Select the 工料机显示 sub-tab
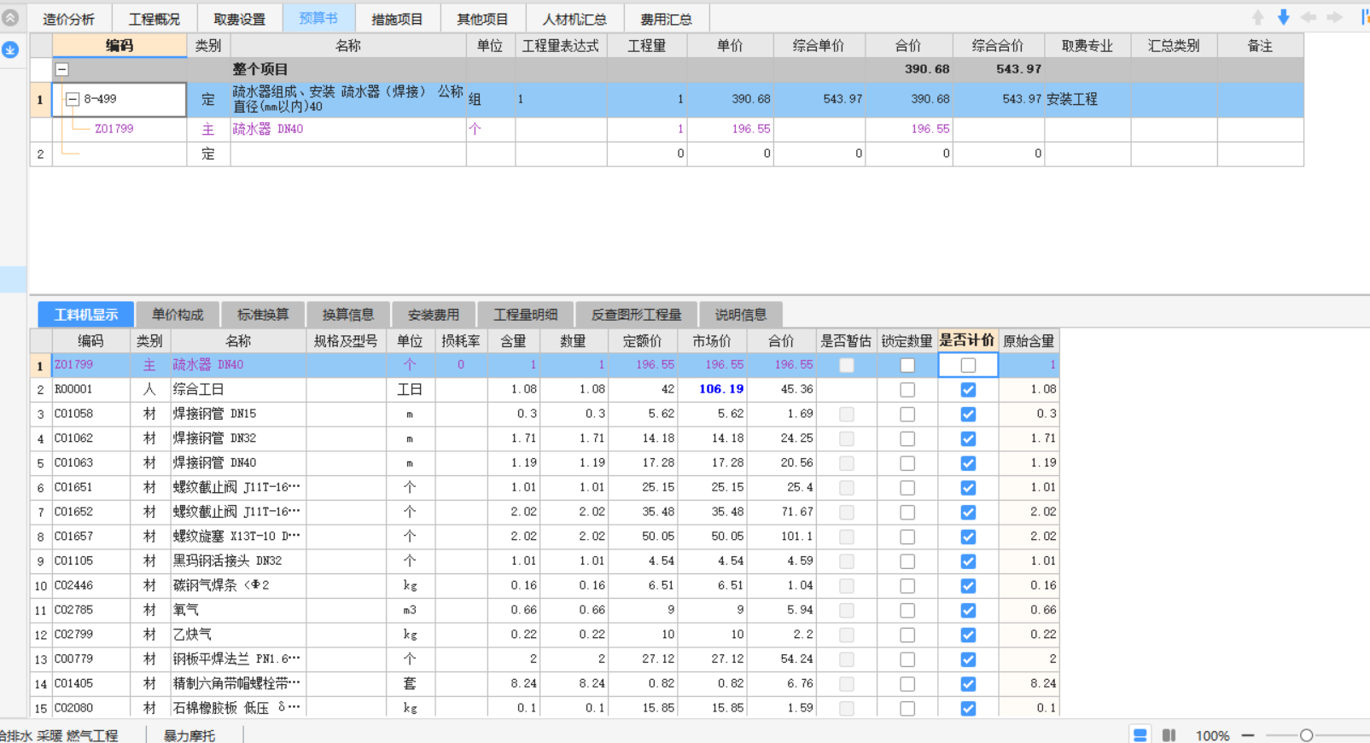The height and width of the screenshot is (743, 1370). point(85,315)
